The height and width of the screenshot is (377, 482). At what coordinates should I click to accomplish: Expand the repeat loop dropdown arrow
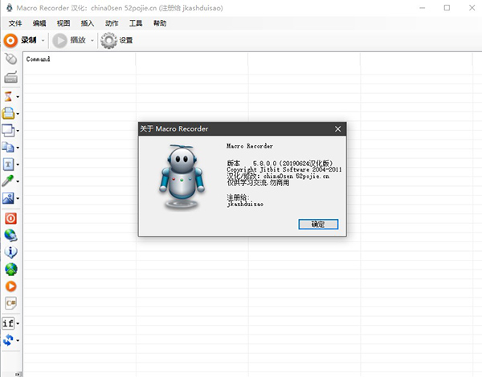point(18,340)
